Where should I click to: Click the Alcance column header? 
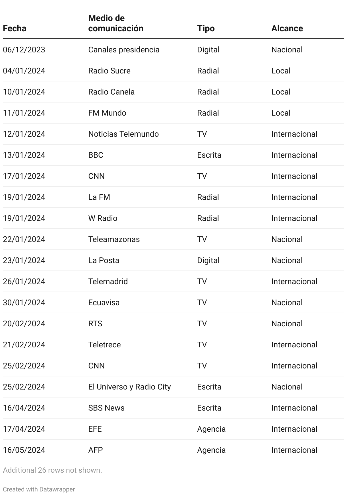click(287, 28)
